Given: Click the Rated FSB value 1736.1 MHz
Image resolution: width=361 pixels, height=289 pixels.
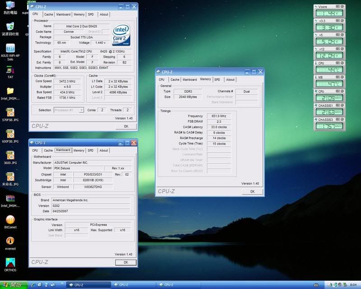Looking at the screenshot, I should pos(67,98).
